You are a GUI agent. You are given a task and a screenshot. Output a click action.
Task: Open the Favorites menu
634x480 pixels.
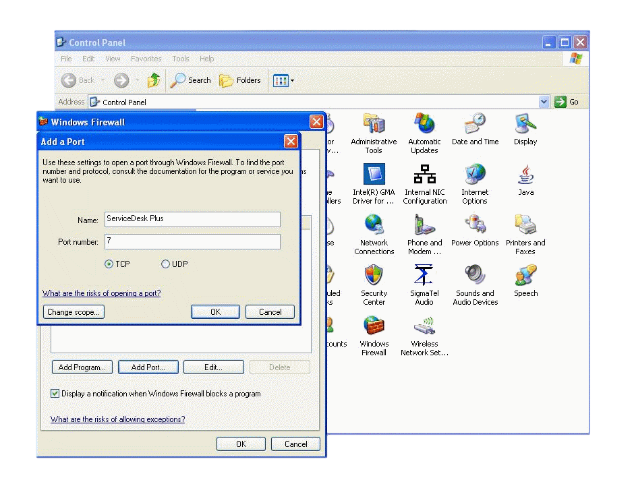[146, 59]
